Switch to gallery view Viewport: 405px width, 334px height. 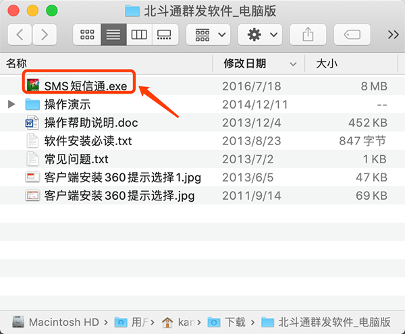pyautogui.click(x=165, y=34)
